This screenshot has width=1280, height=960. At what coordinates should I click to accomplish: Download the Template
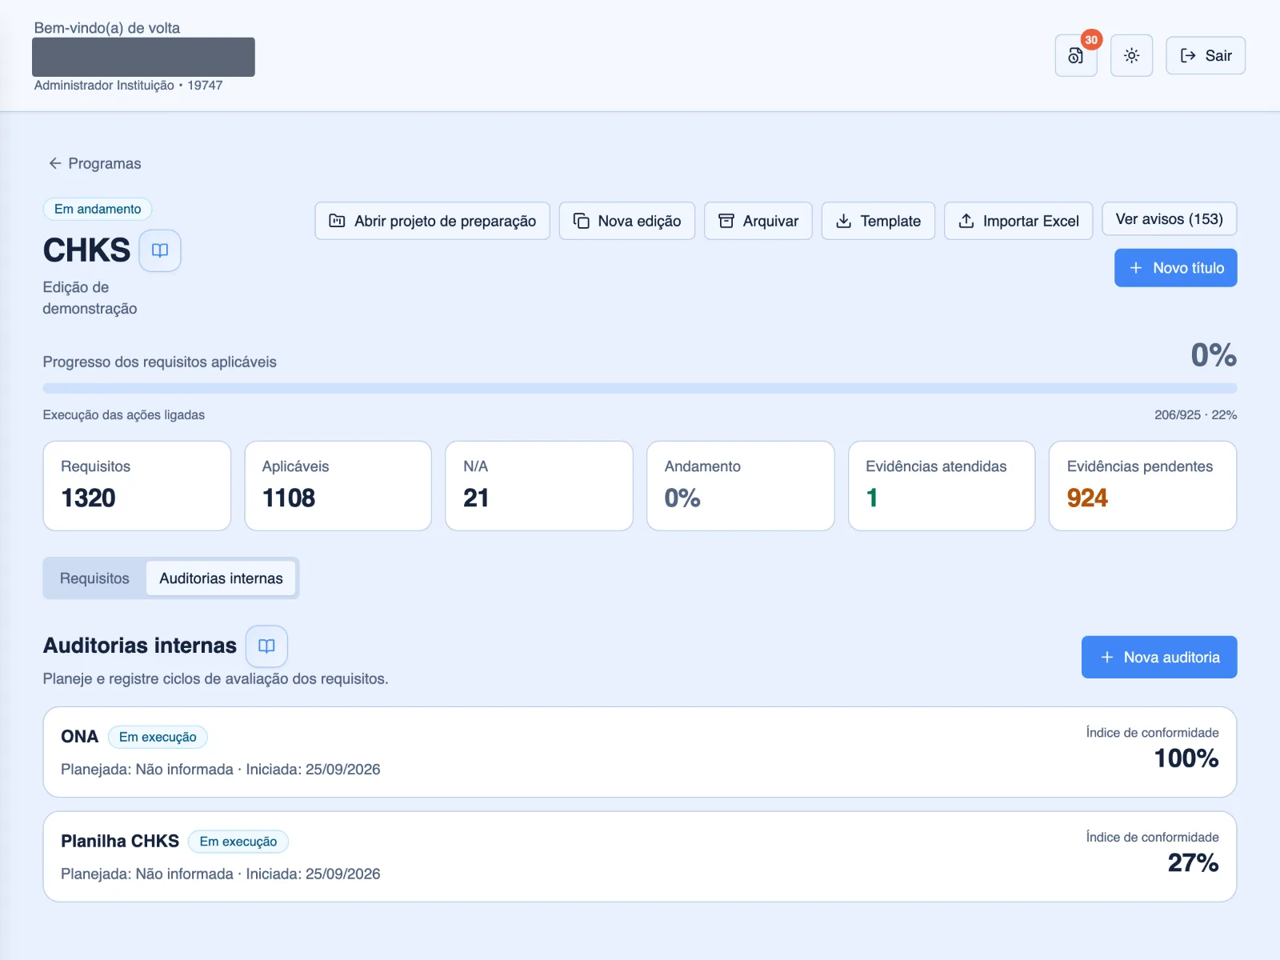point(878,221)
